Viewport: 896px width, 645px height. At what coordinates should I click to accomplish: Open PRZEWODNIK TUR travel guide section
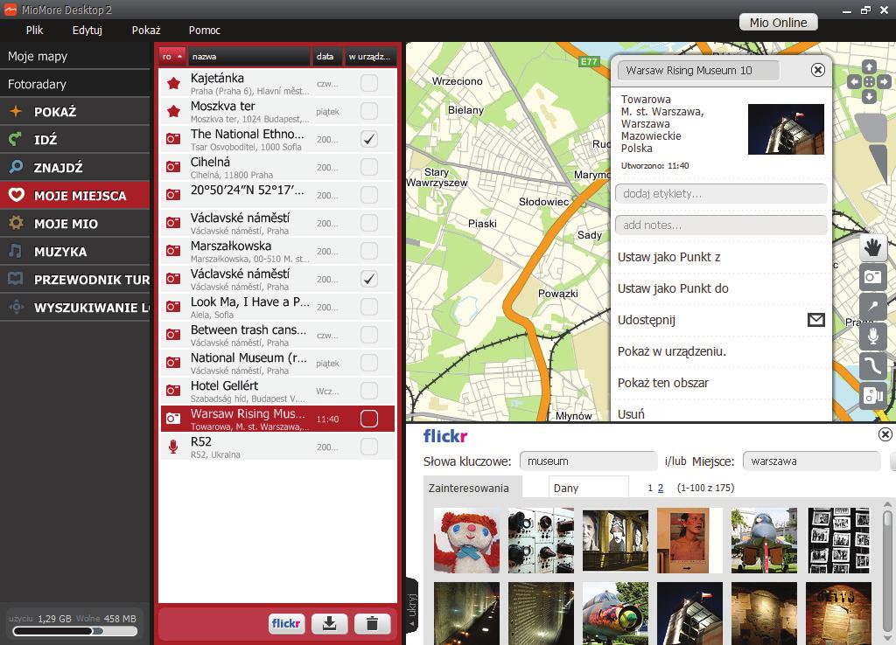click(75, 280)
